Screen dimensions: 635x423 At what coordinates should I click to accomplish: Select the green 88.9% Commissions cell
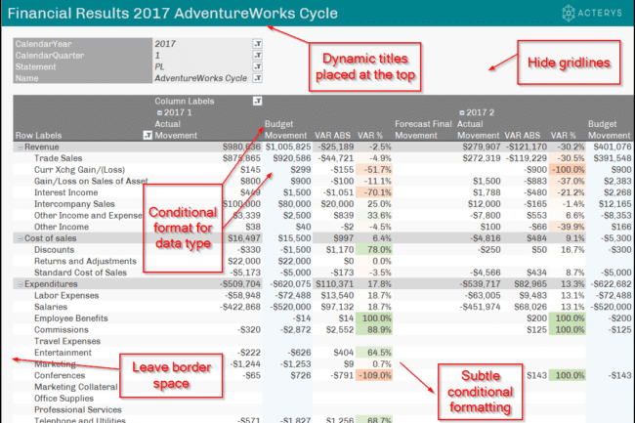(x=374, y=329)
